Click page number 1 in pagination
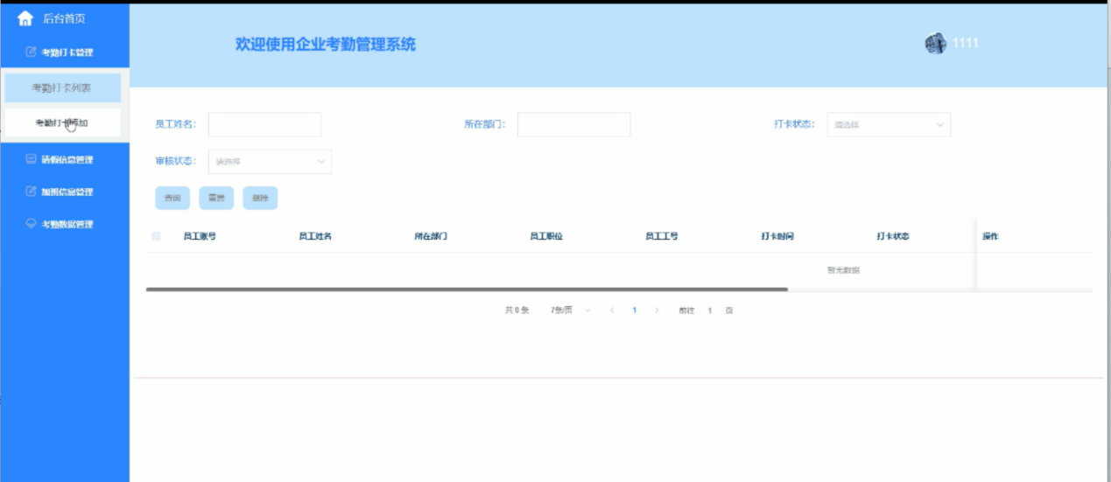 click(635, 311)
